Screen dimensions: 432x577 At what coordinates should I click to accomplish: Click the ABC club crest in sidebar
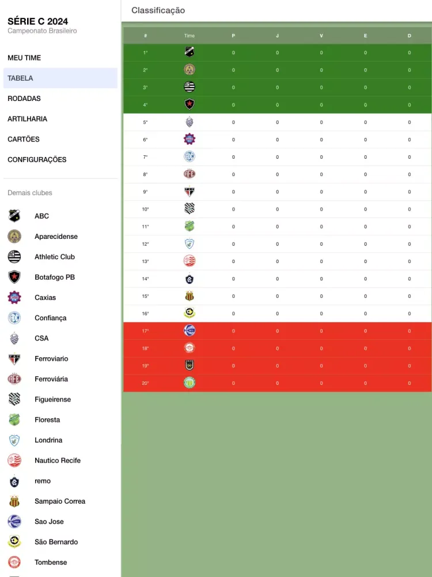point(14,216)
